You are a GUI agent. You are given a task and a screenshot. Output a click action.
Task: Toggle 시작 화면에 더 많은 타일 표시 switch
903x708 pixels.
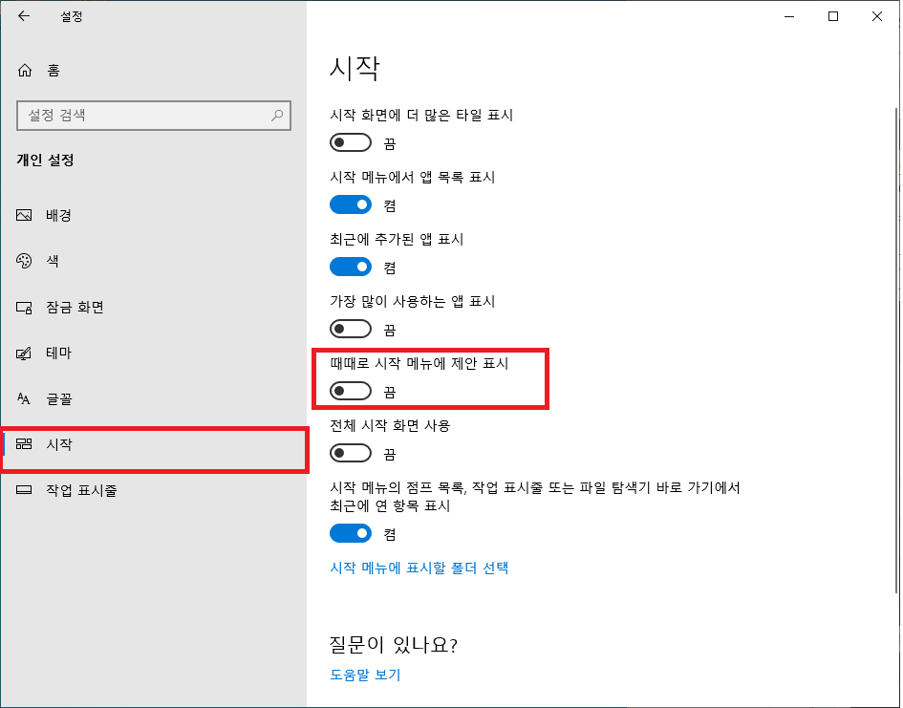(x=350, y=142)
